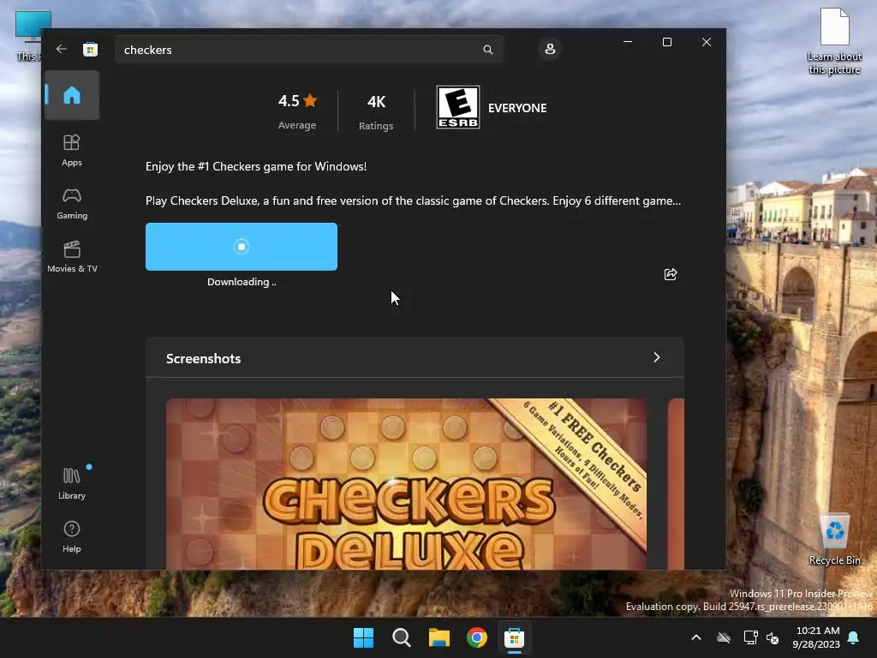Open clock showing 10:21 AM
The width and height of the screenshot is (877, 658).
tap(816, 637)
